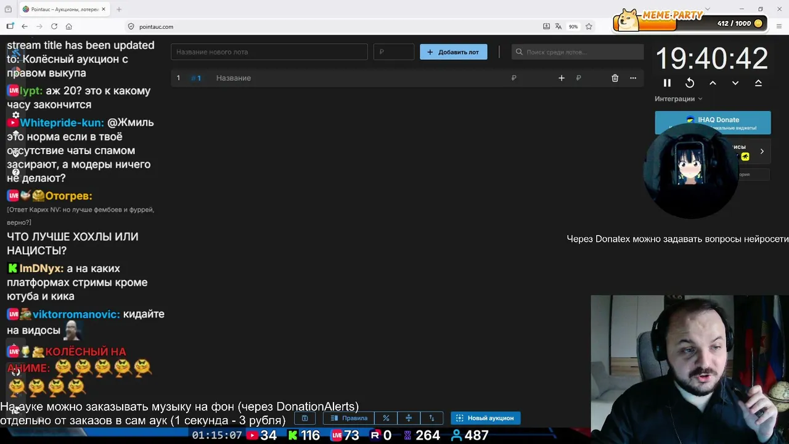Screen dimensions: 789x444
Task: Focus the new lot price field
Action: click(x=394, y=52)
